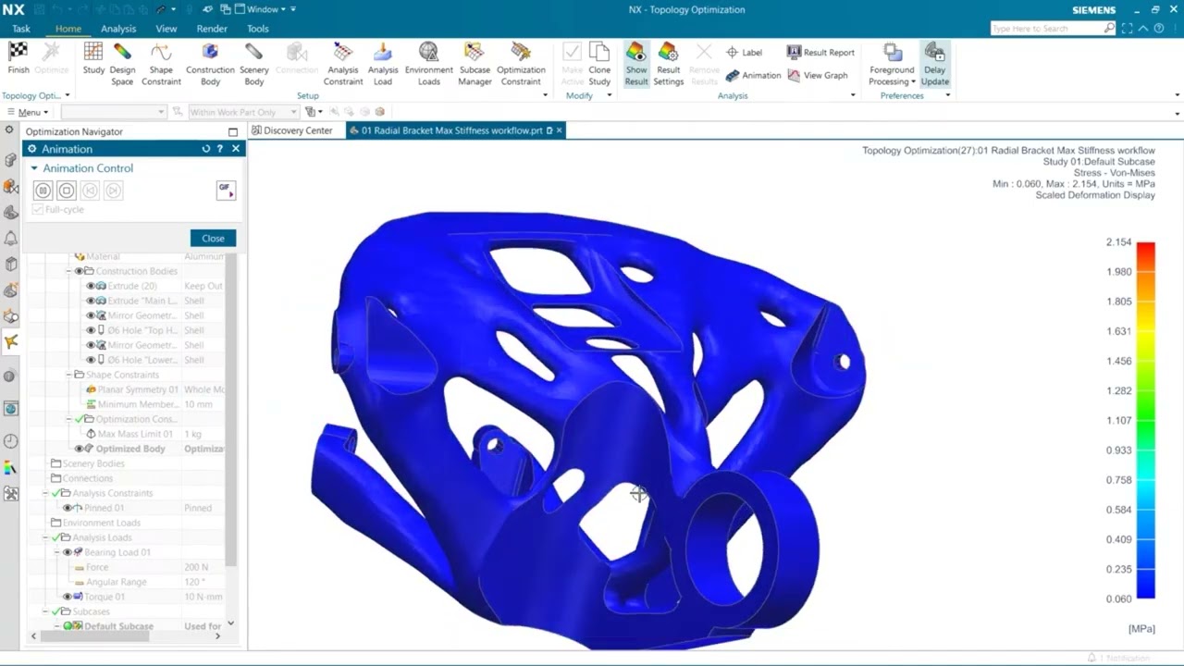This screenshot has width=1184, height=666.
Task: Expand the Modify group options arrow
Action: (609, 95)
